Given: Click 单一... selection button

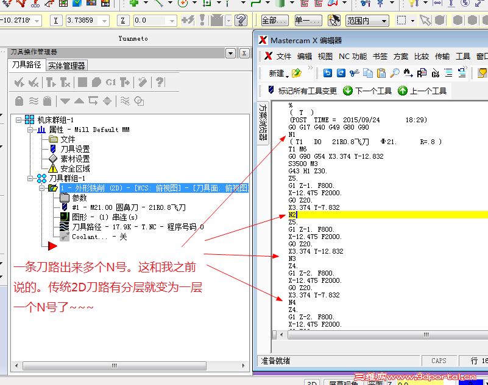Looking at the screenshot, I should (x=308, y=21).
